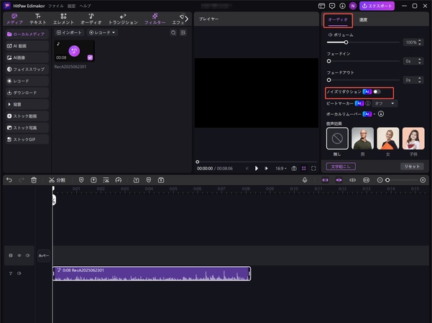Click the vocal remover download icon

pyautogui.click(x=381, y=114)
